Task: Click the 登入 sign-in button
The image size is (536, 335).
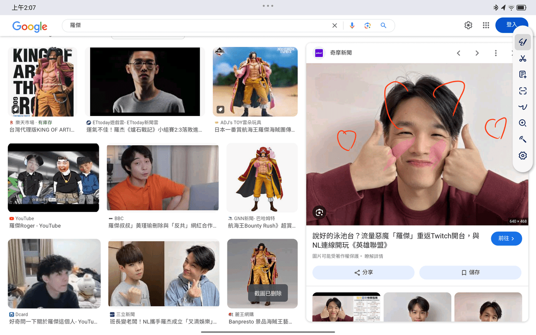Action: (511, 25)
